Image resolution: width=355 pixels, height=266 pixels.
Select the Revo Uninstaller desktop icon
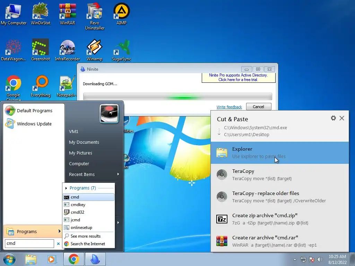95,17
